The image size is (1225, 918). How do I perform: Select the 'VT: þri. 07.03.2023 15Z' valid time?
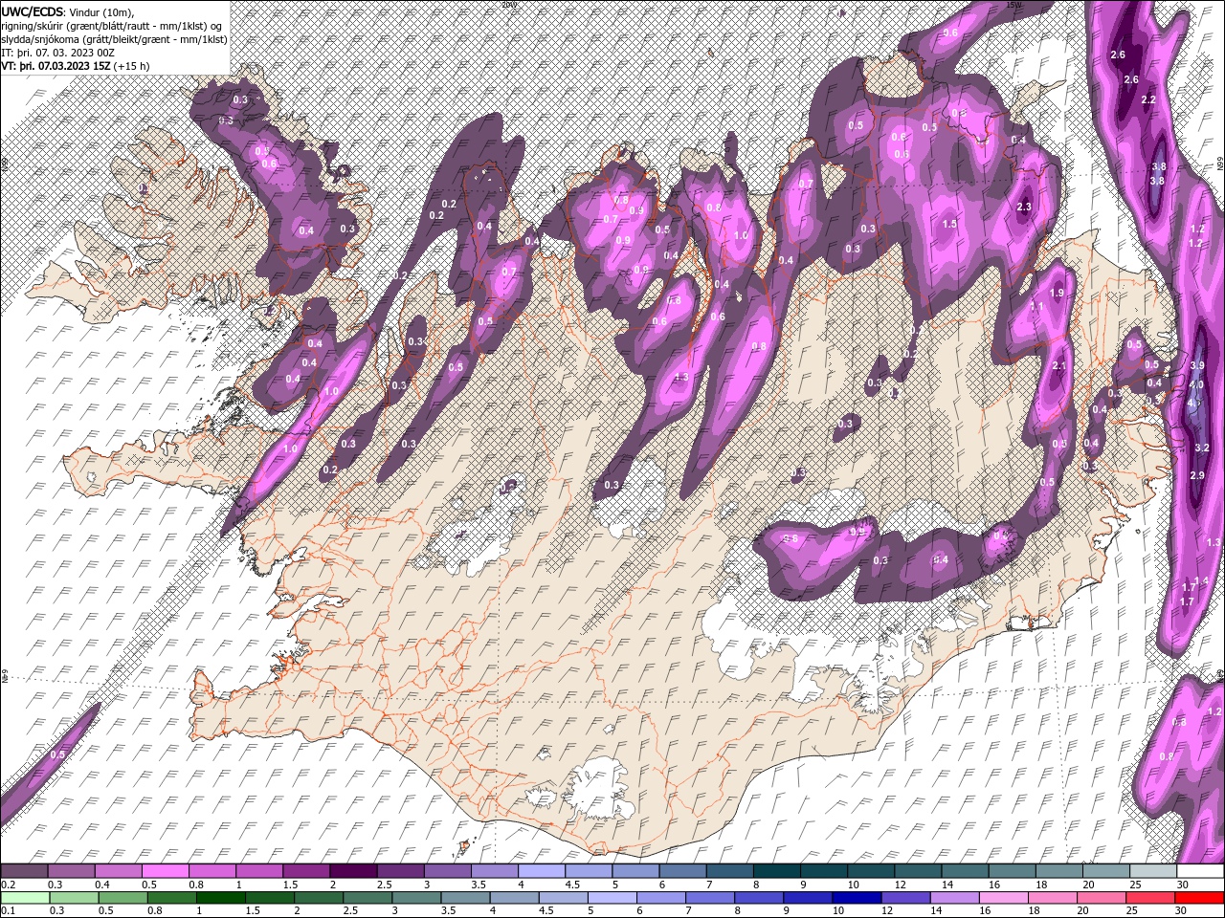coord(56,66)
